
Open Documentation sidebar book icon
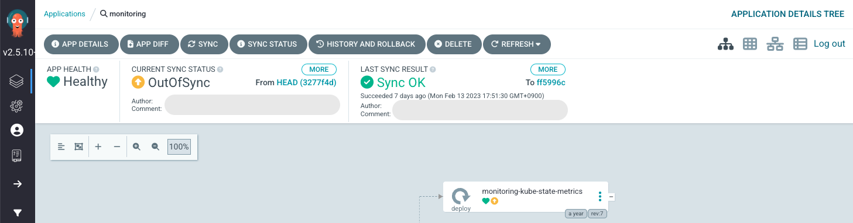click(17, 155)
